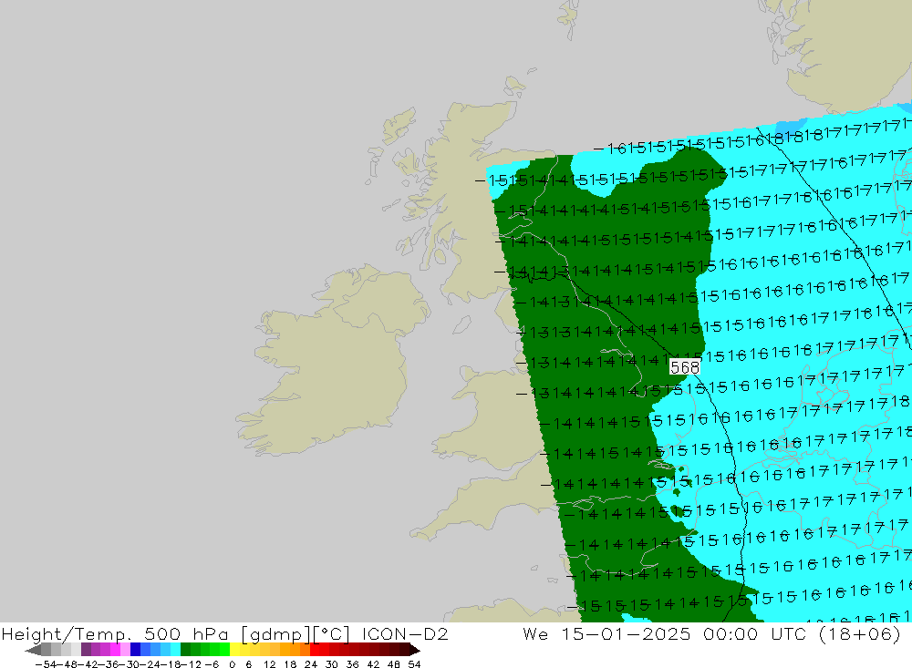Viewport: 912px width, 668px height.
Task: Click the 'ICON-D2' model name text
Action: tap(405, 633)
